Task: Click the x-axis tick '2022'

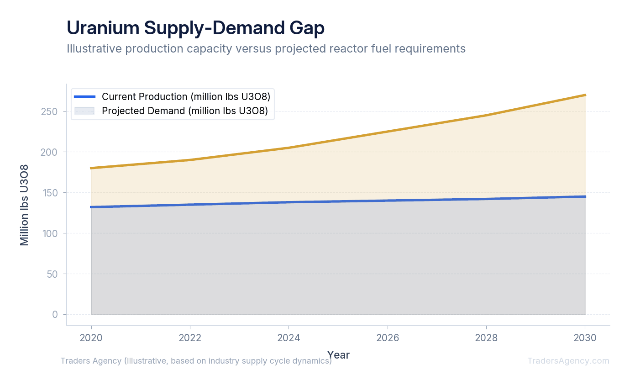Action: 190,338
